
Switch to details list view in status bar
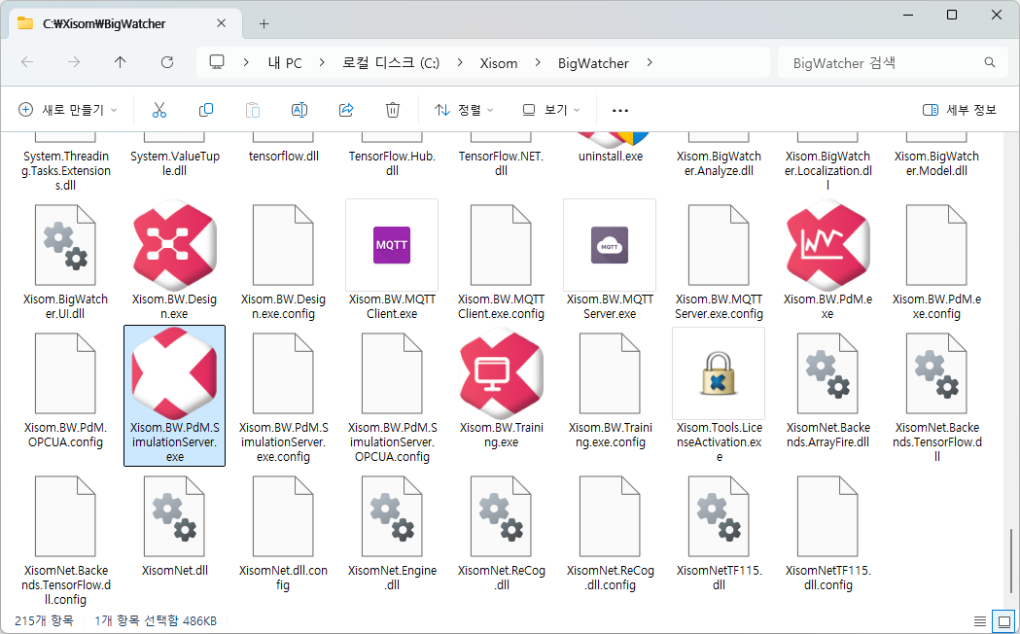[x=980, y=620]
